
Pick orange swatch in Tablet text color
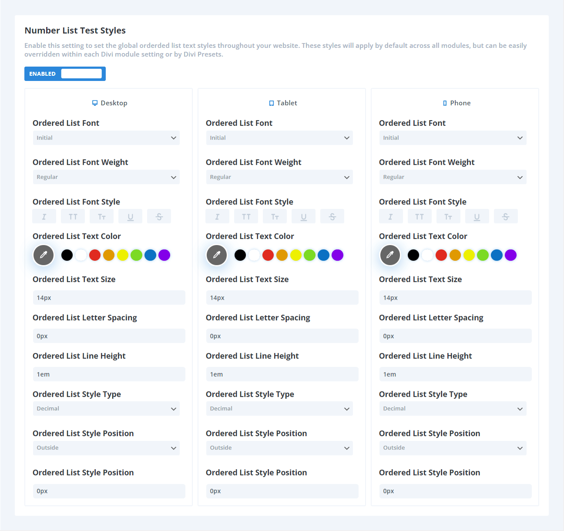(x=282, y=255)
